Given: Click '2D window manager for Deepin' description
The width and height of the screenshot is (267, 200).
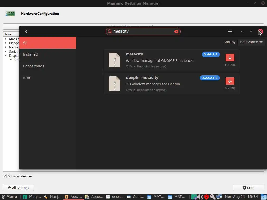Looking at the screenshot, I should click(153, 84).
